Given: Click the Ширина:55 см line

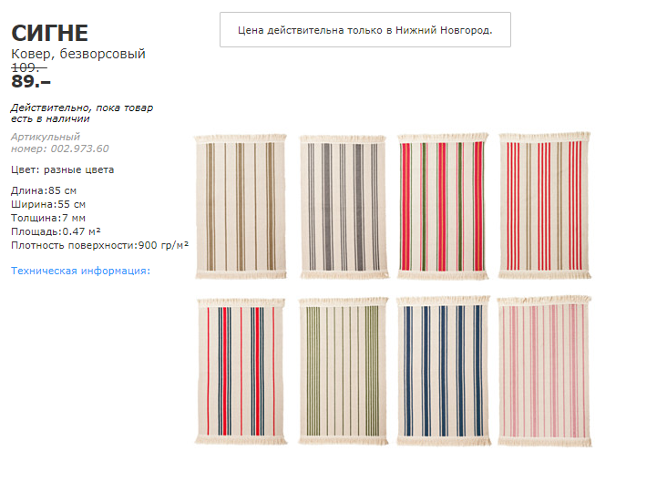Looking at the screenshot, I should pyautogui.click(x=48, y=204).
